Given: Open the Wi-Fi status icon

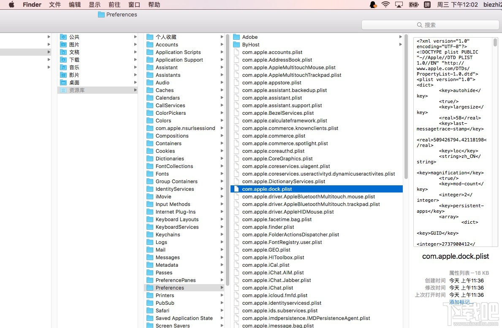Looking at the screenshot, I should (x=386, y=5).
